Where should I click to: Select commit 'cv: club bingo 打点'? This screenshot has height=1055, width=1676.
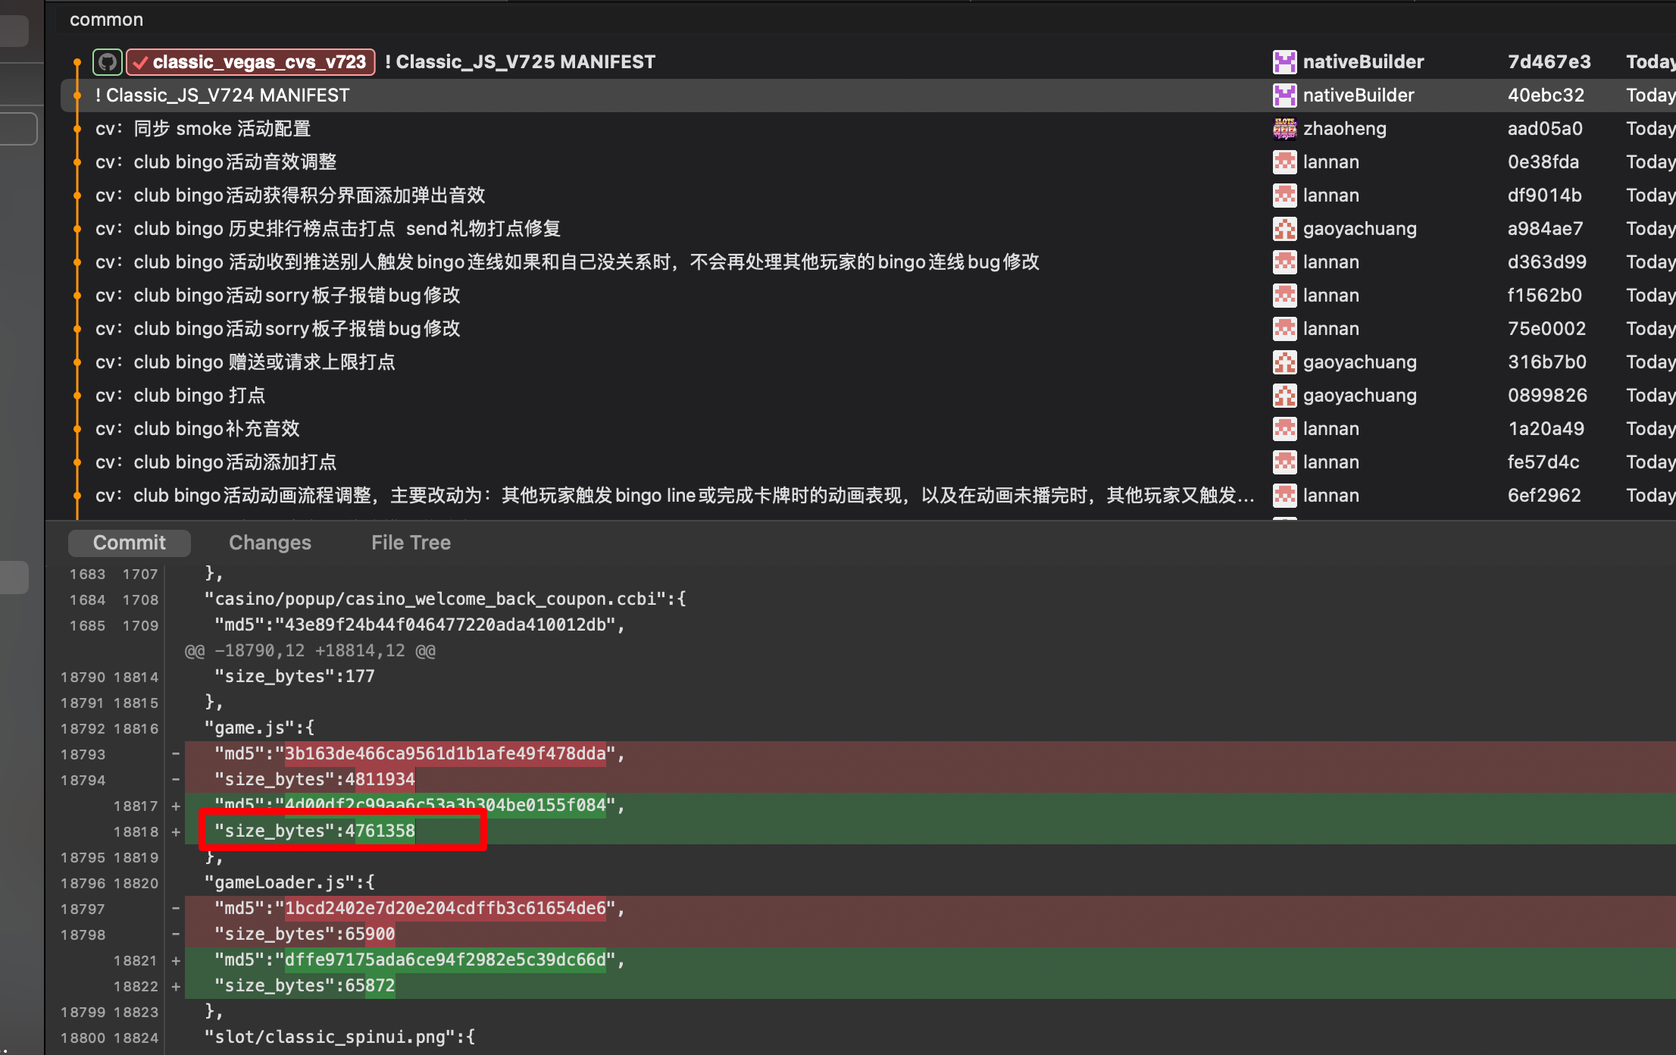(x=180, y=396)
